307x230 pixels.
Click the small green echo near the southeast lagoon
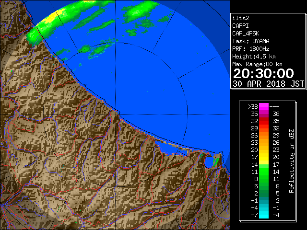[215, 162]
